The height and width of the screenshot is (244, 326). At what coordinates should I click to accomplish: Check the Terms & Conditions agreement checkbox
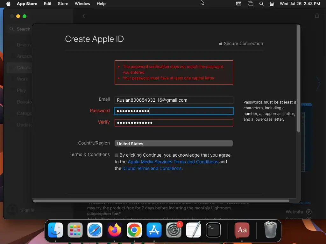point(117,155)
